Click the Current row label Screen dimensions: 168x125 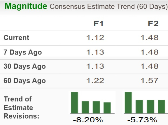pos(16,38)
